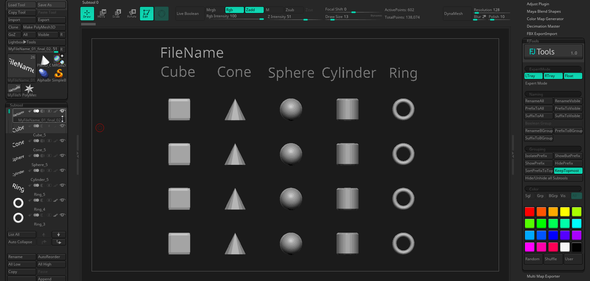Screen dimensions: 590x281
Task: Click polypaint brush icon on Ring_4 row
Action: click(x=55, y=200)
